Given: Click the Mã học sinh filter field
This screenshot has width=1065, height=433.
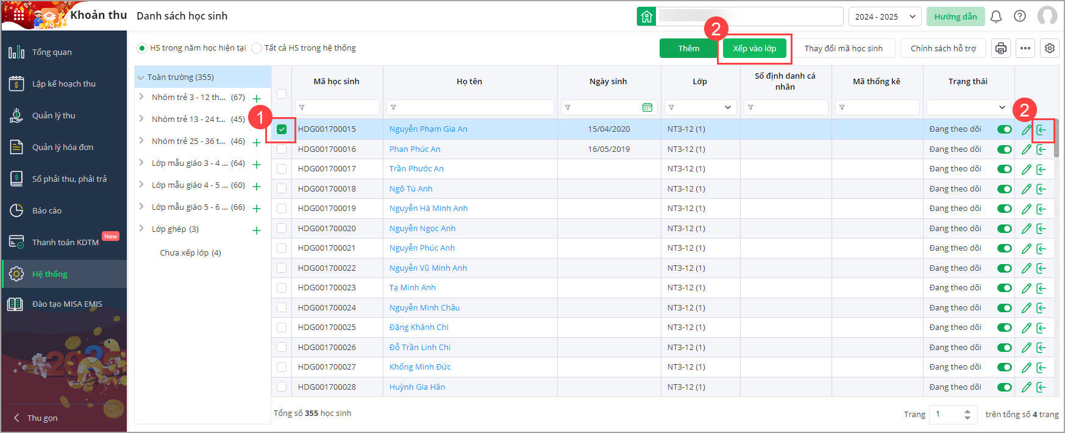Looking at the screenshot, I should (337, 107).
